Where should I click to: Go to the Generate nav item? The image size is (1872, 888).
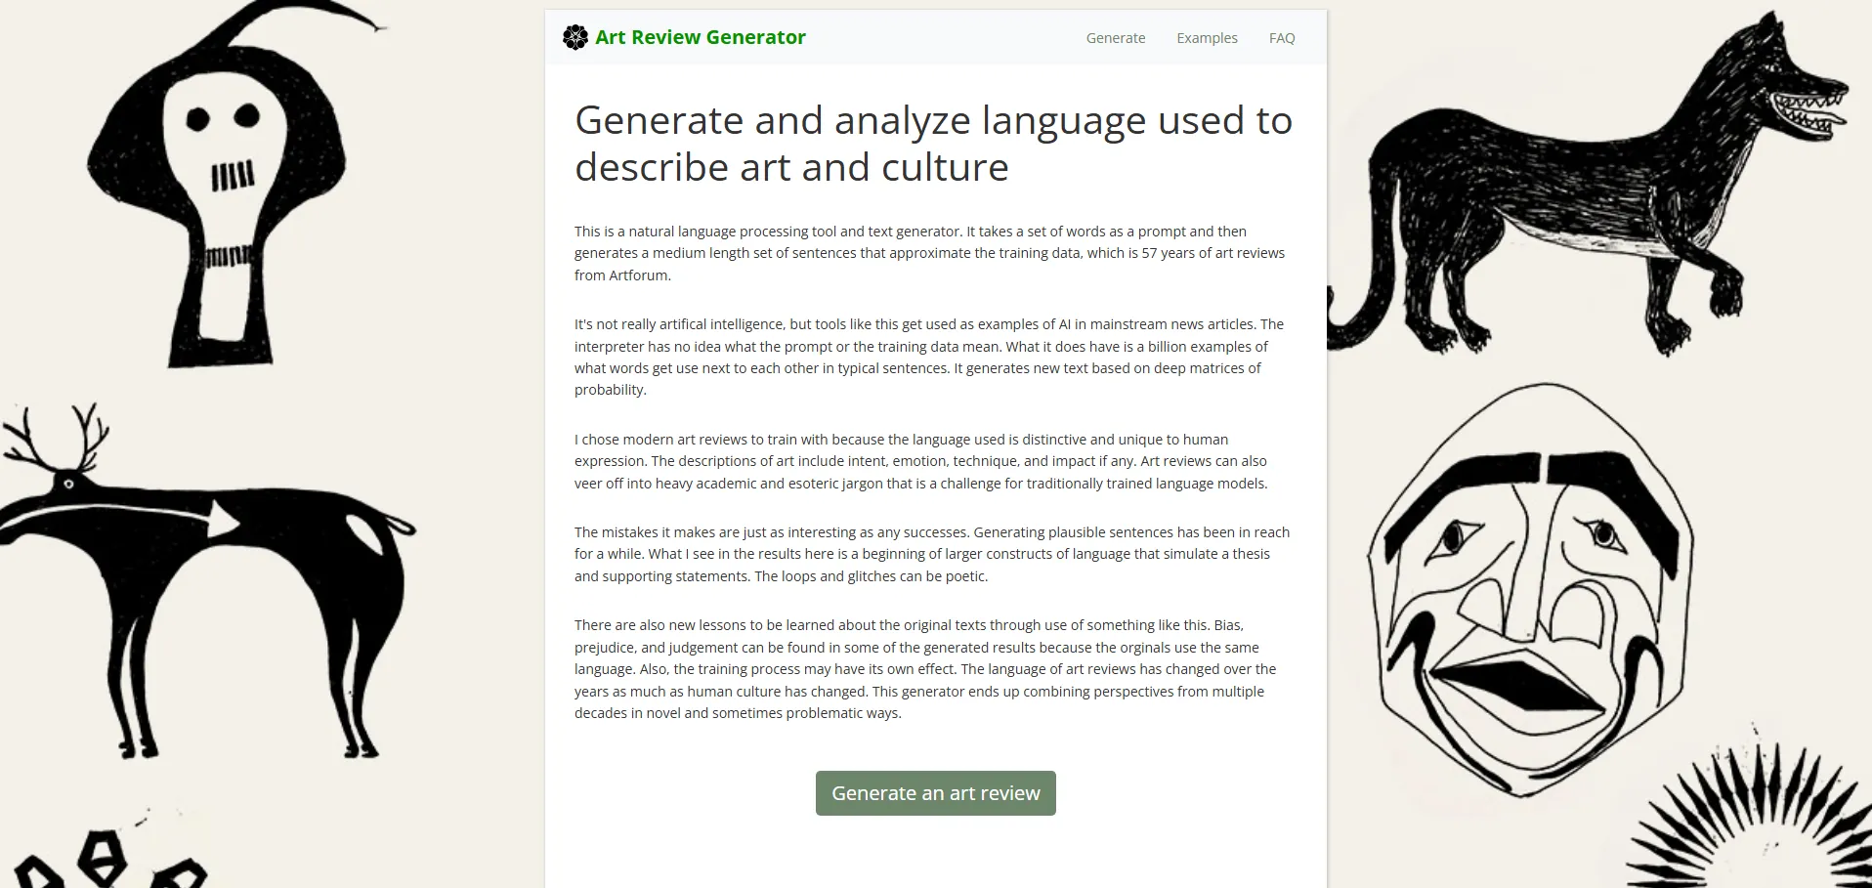point(1115,38)
